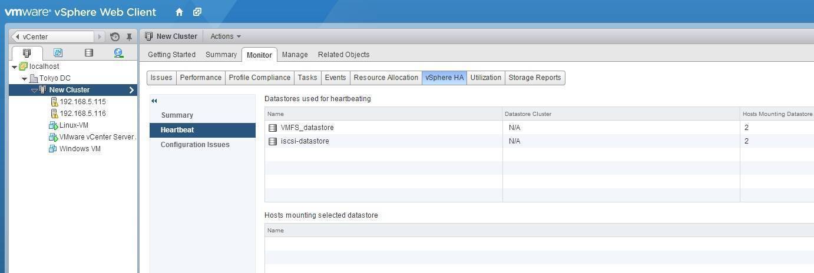Select the Networking inventory tab icon

coord(118,53)
